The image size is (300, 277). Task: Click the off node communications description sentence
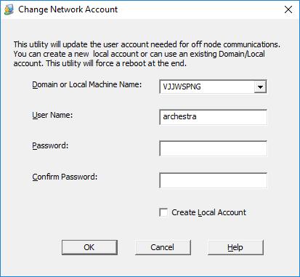[147, 44]
